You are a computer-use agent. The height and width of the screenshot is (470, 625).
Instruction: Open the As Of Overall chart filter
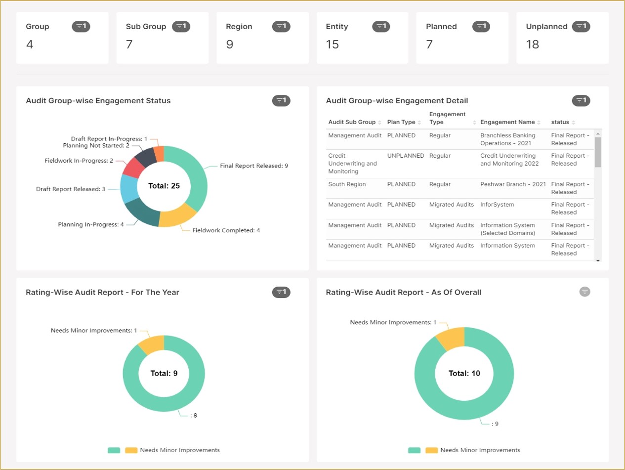[x=584, y=292]
